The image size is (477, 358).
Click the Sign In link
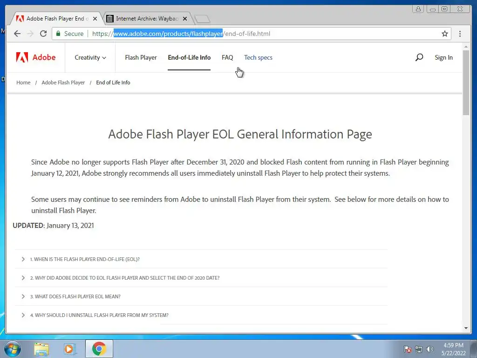point(443,57)
